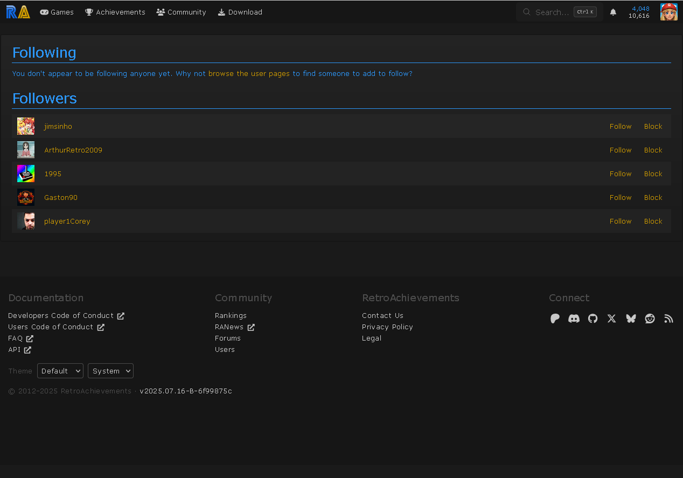Open the Forums footer link
The image size is (683, 478).
(228, 338)
